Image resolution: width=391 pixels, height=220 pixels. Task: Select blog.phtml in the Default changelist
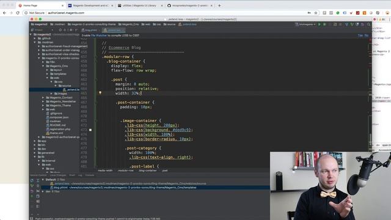[x=156, y=188]
